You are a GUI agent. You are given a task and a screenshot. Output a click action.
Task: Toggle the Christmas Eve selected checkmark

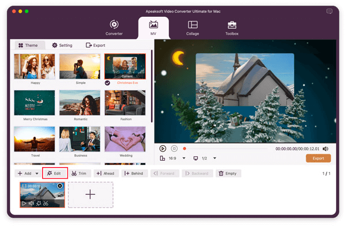[107, 83]
